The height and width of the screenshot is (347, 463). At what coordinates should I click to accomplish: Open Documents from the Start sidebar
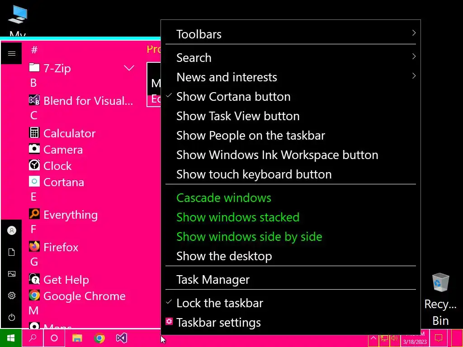pyautogui.click(x=11, y=252)
